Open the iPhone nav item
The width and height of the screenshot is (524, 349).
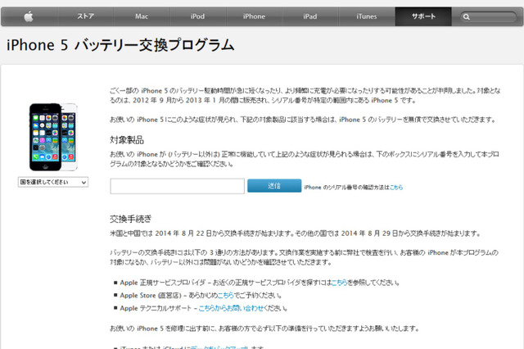[x=254, y=16]
